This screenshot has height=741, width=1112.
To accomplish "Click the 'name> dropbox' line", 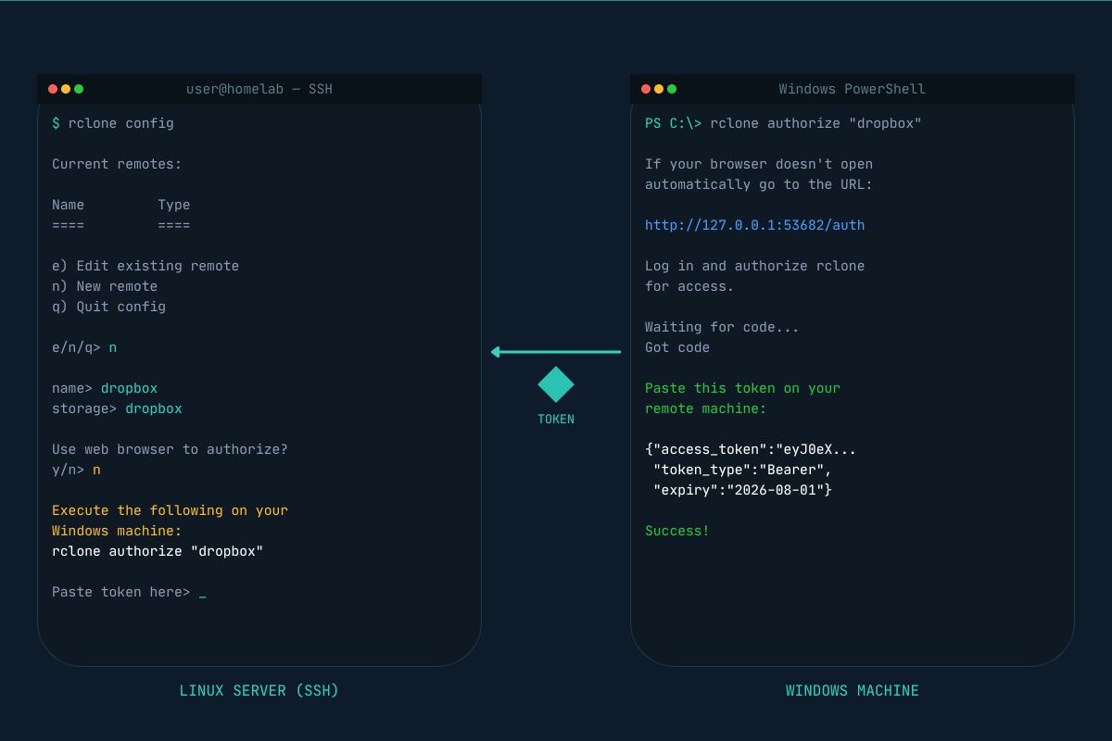I will 105,388.
